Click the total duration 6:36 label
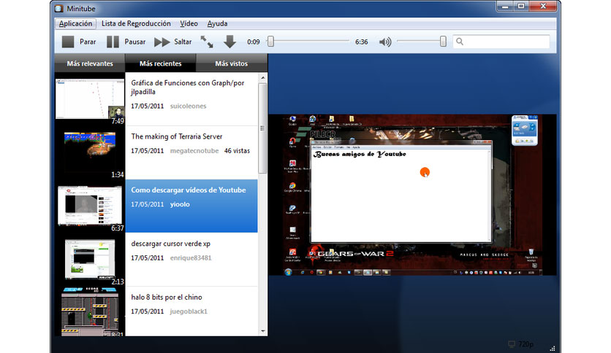Image resolution: width=611 pixels, height=353 pixels. [x=361, y=42]
